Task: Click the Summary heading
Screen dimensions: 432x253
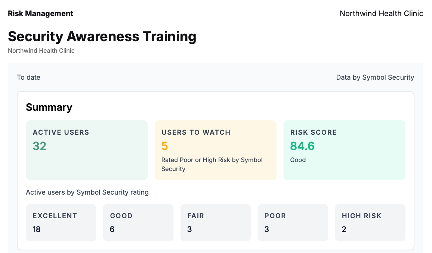Action: coord(49,107)
